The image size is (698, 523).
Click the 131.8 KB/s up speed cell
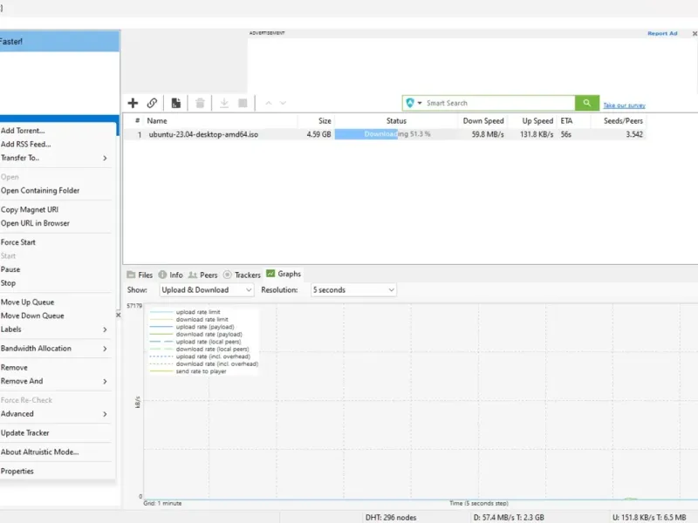pos(537,134)
